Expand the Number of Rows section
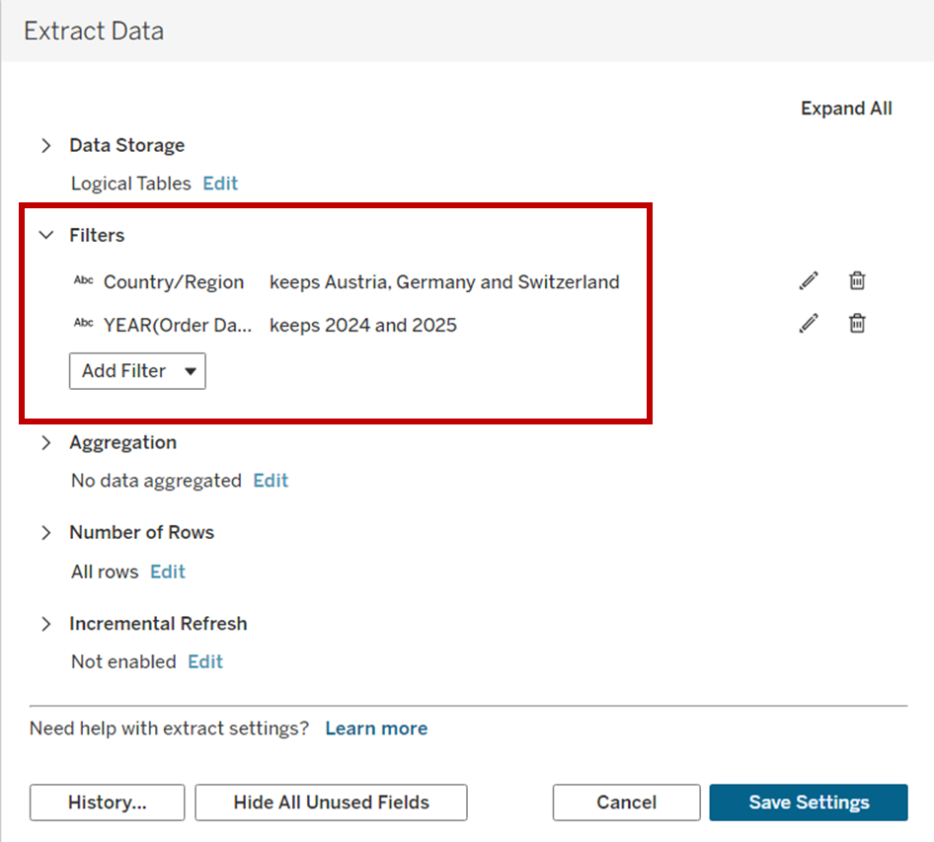This screenshot has height=842, width=934. [45, 533]
